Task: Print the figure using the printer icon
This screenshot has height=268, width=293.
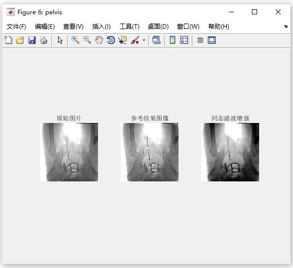Action: click(44, 40)
